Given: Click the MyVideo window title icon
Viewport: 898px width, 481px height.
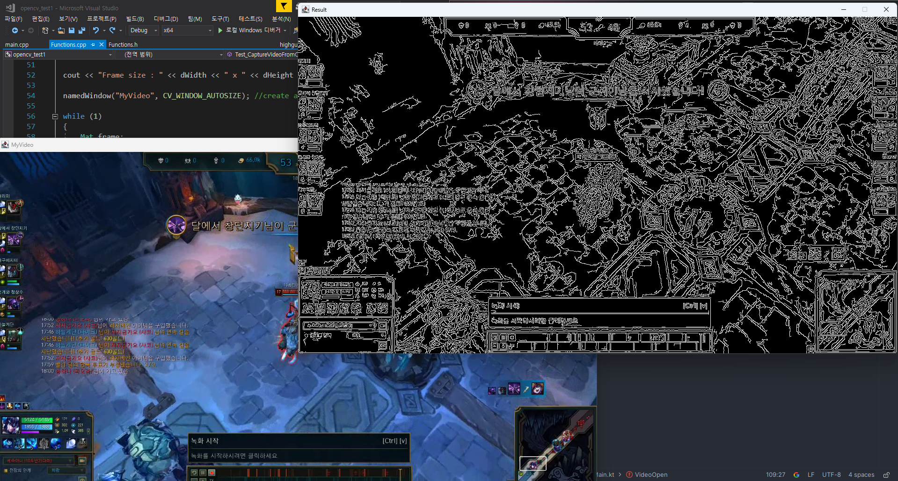Looking at the screenshot, I should [x=5, y=145].
